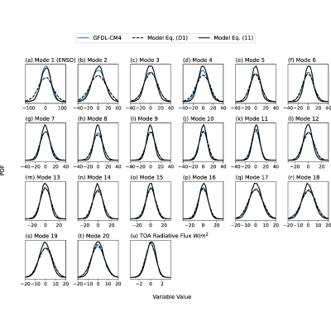Click the dashed Model Eq. (D1) line sample
331x331 pixels.
tap(138, 38)
